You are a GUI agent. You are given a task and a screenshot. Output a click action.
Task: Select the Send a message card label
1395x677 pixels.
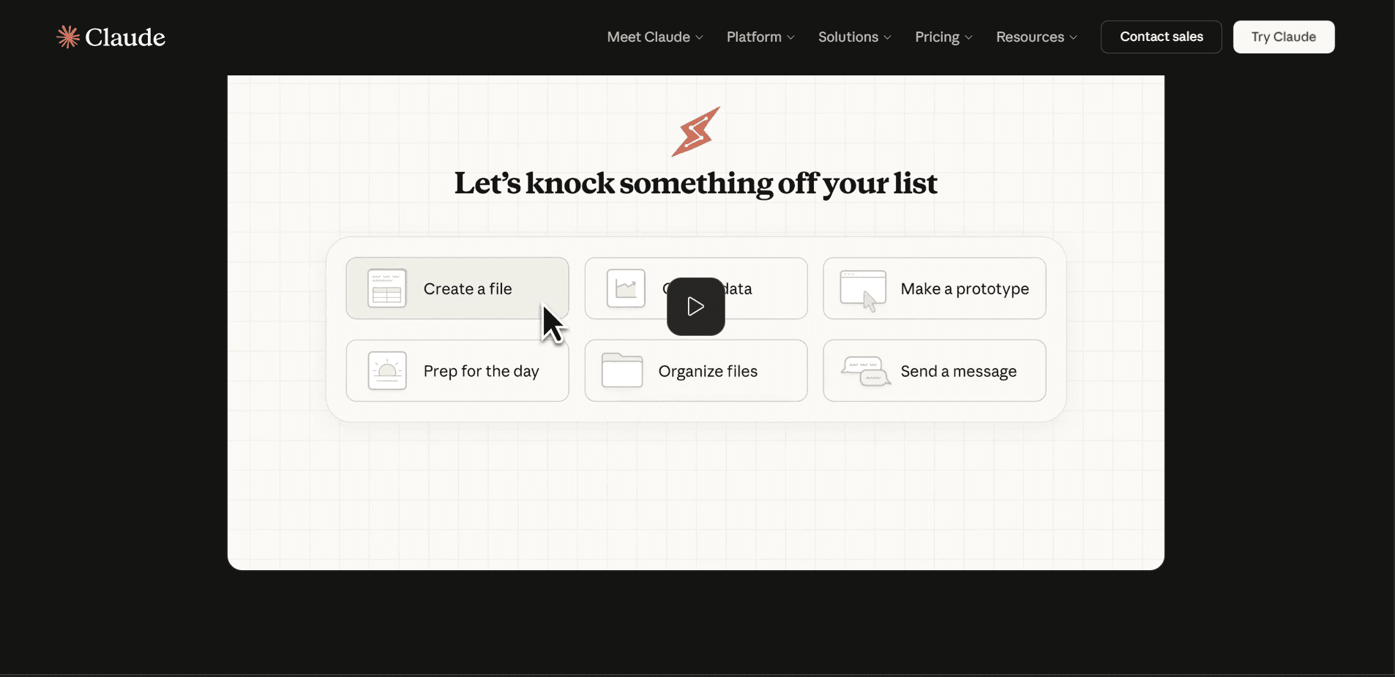tap(958, 372)
